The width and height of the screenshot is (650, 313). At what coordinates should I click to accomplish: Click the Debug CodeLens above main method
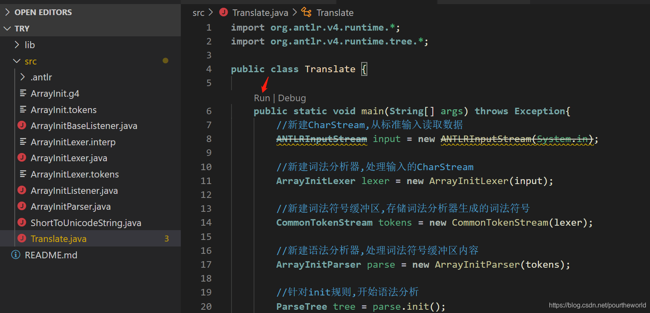click(292, 98)
